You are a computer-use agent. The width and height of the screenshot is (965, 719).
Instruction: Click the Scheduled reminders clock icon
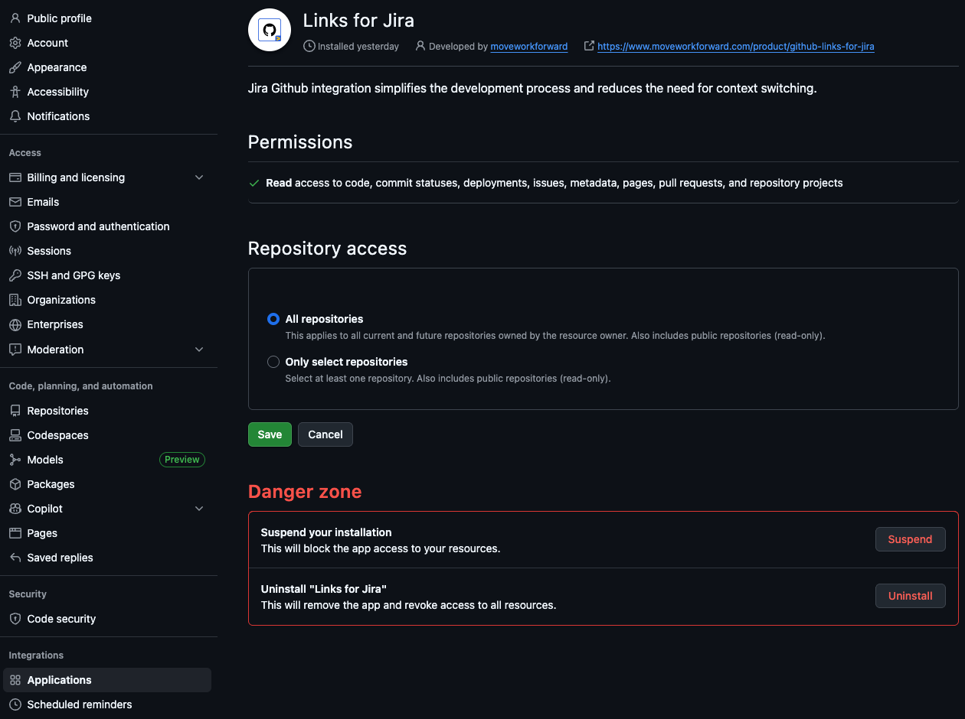15,704
